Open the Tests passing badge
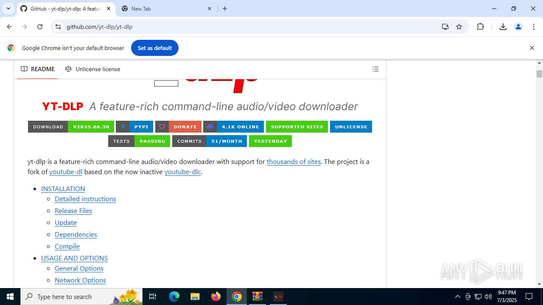This screenshot has height=305, width=543. coord(139,141)
